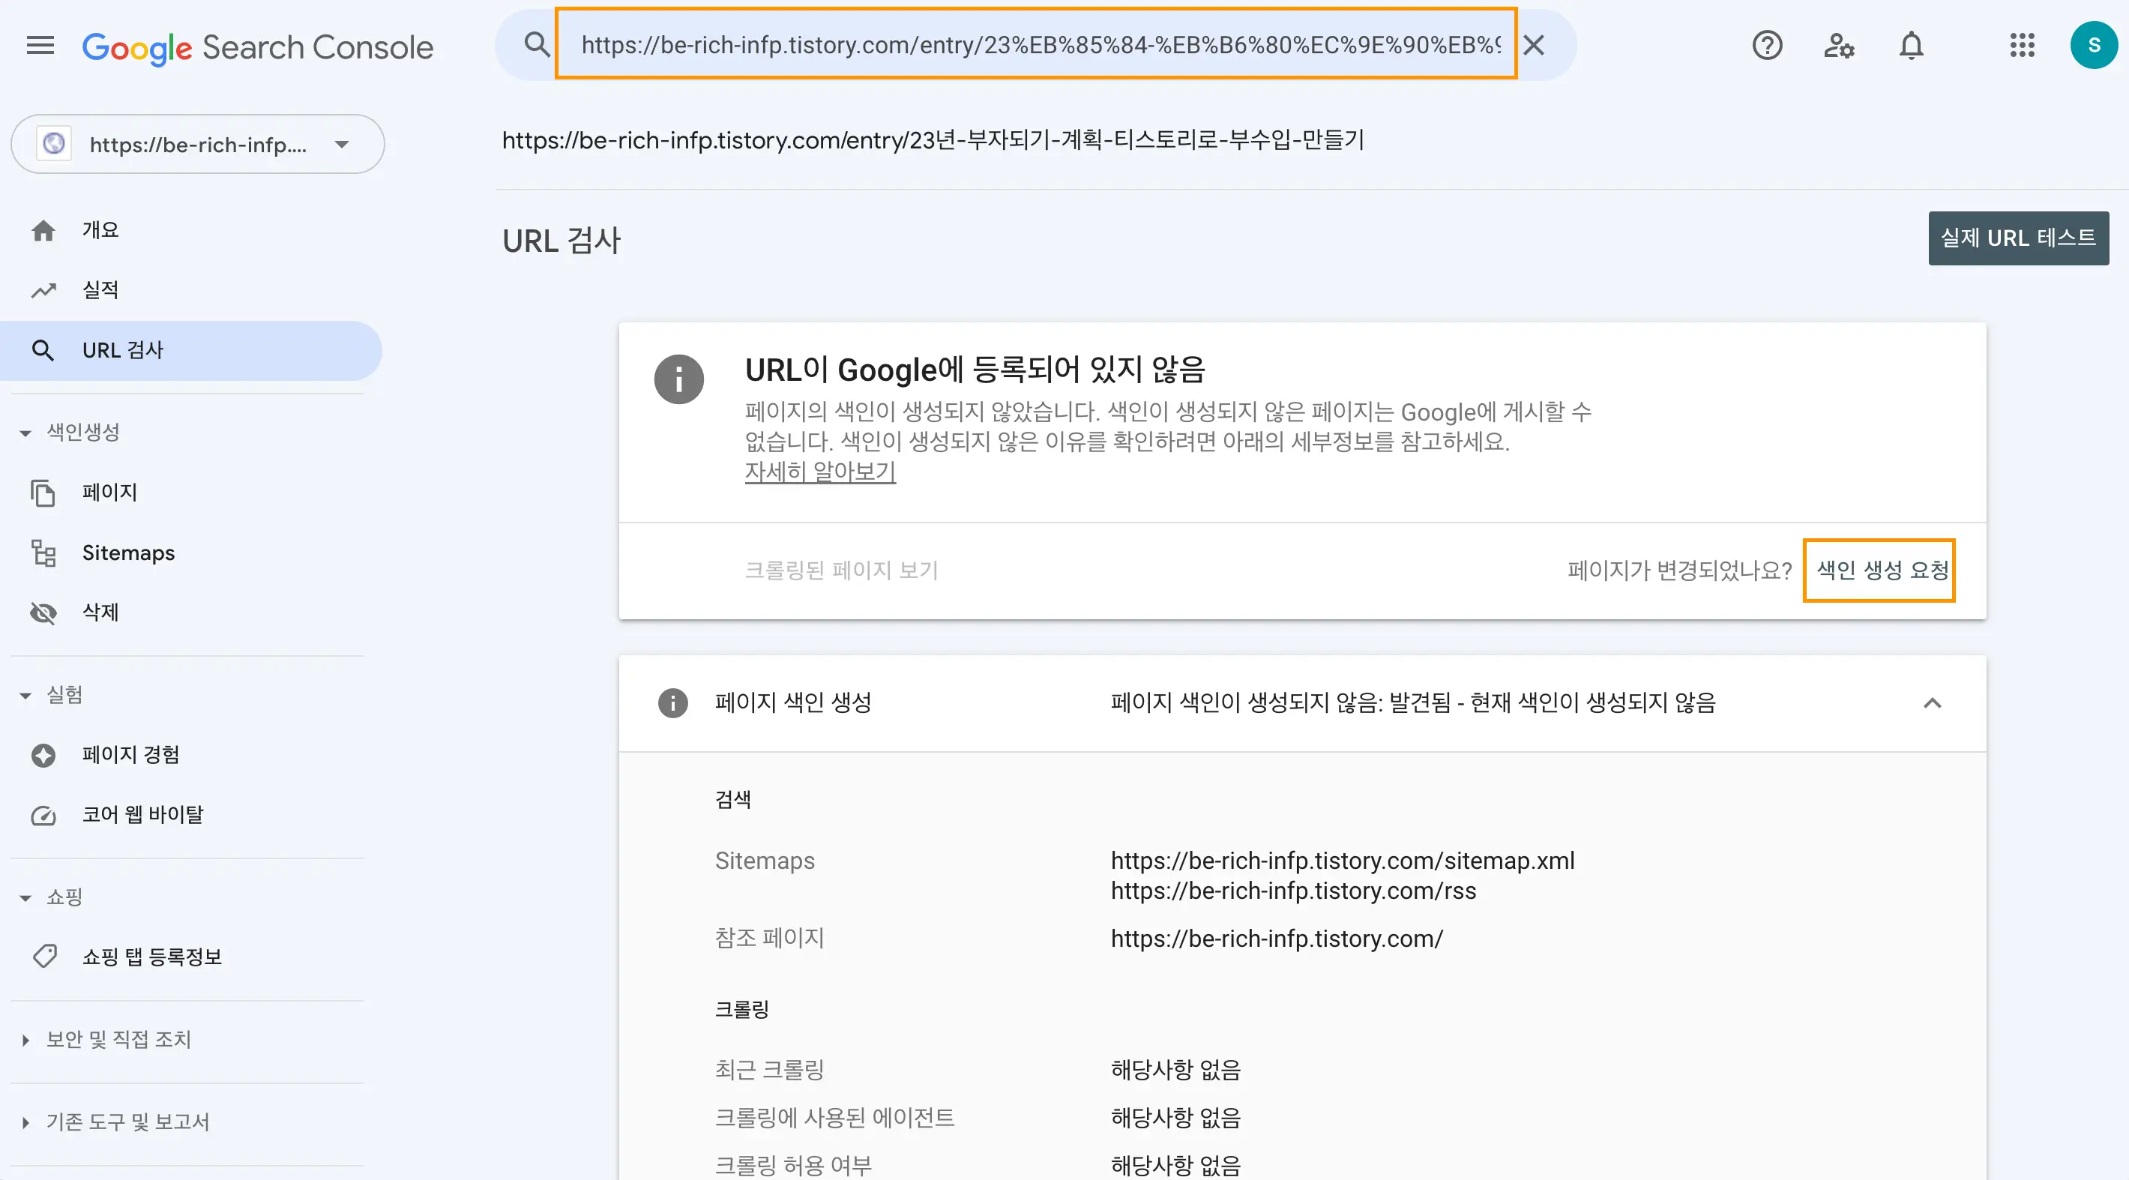Open 쇼핑 탭 등록정보 menu item
Viewport: 2129px width, 1180px height.
pos(190,956)
